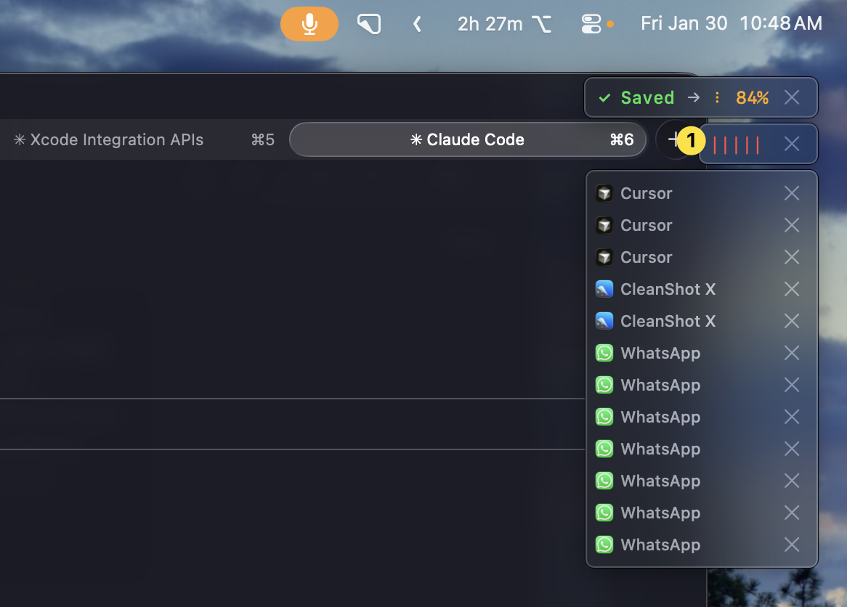Select the Claude Code tab
The width and height of the screenshot is (847, 607).
pos(468,139)
